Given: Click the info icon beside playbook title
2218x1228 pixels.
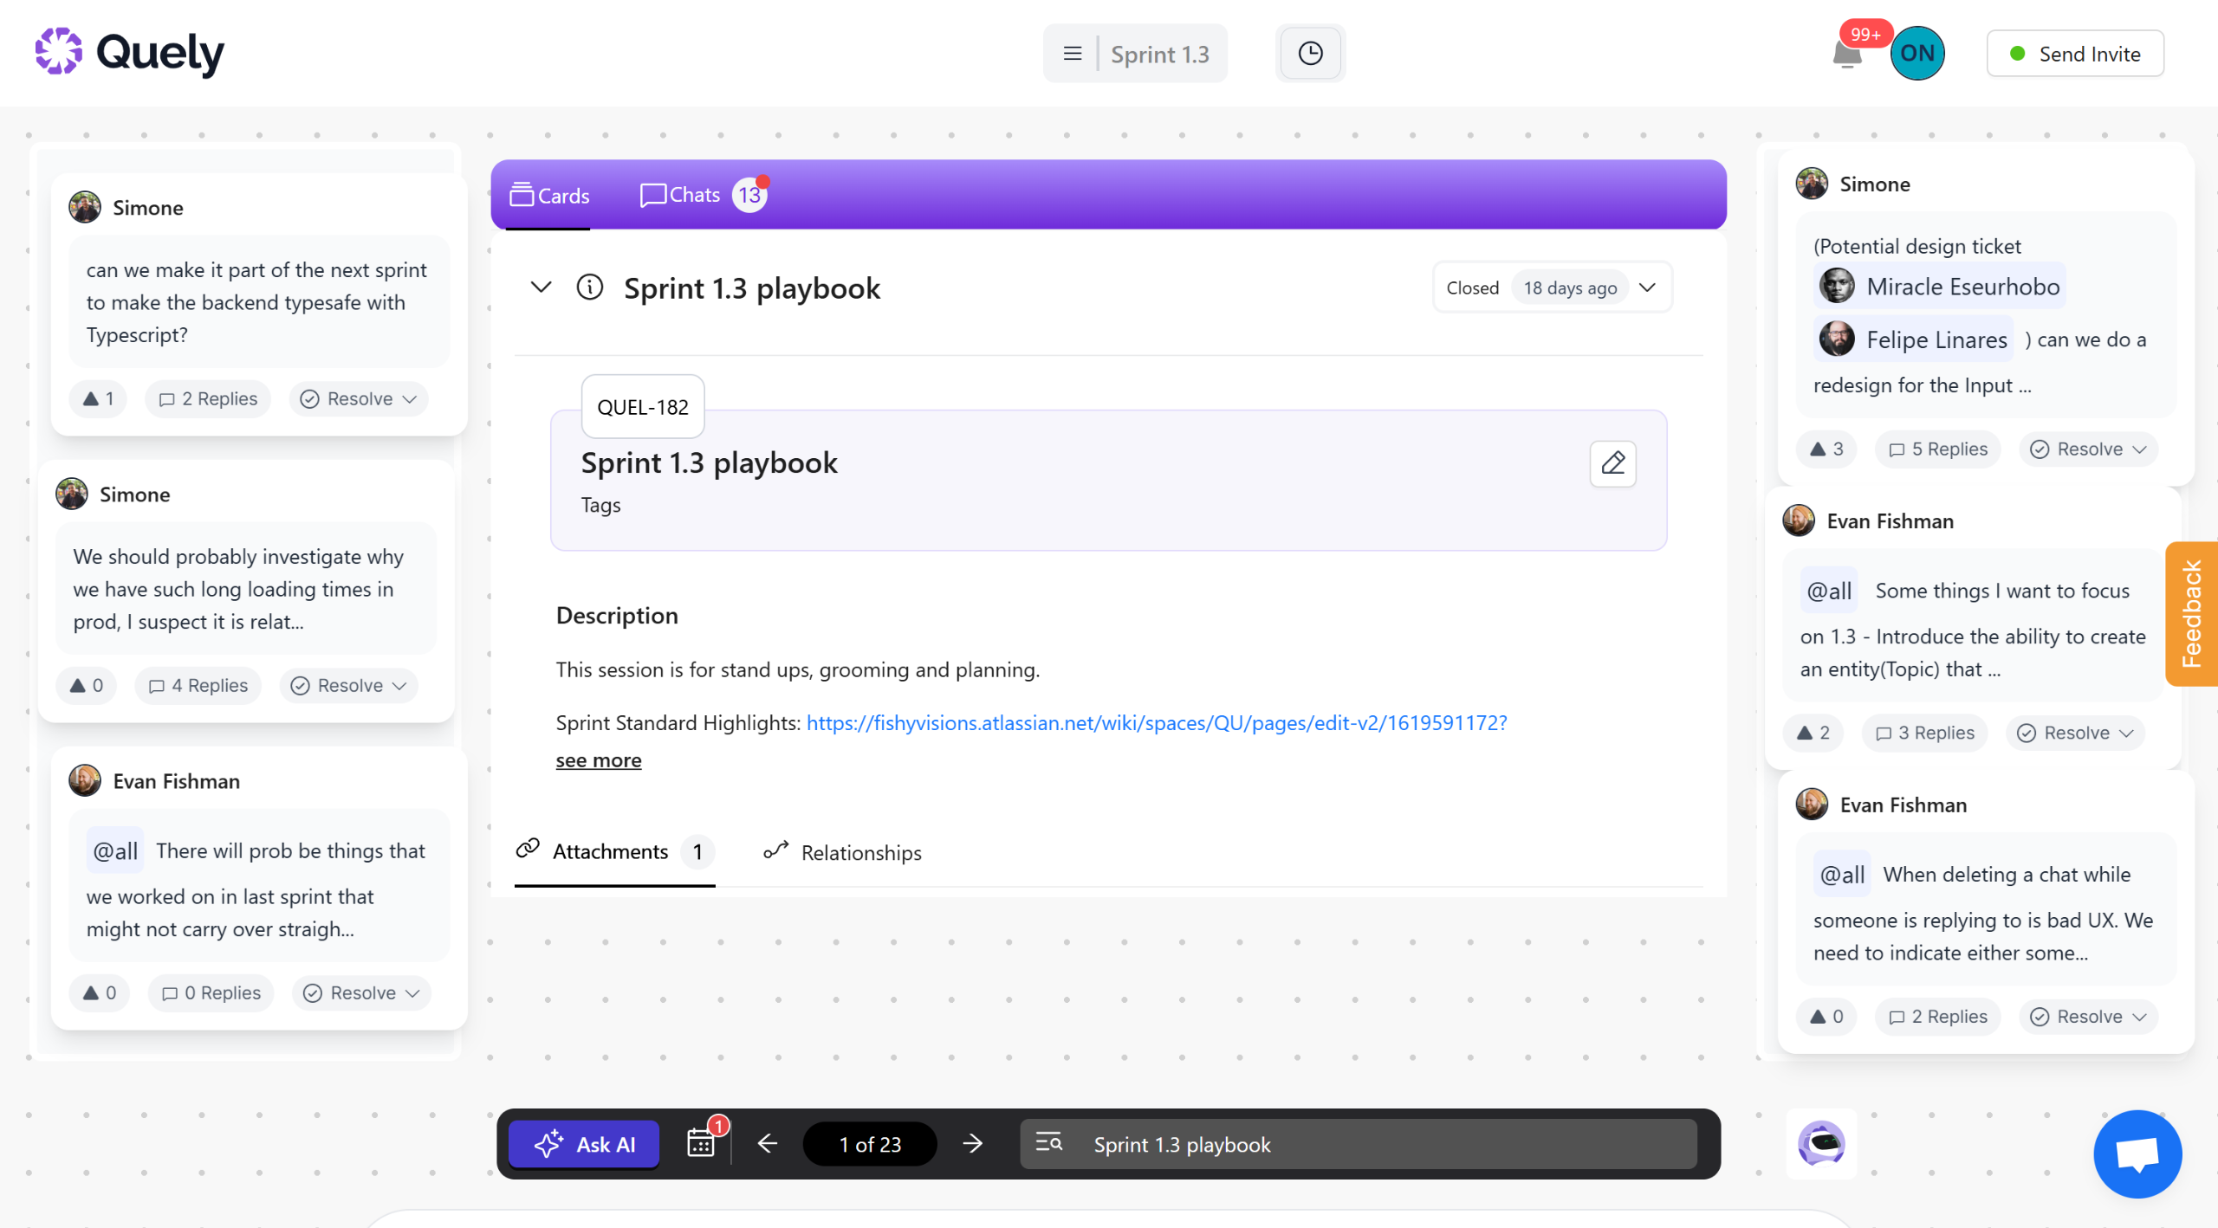Looking at the screenshot, I should point(589,288).
